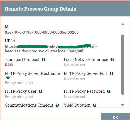
Task: Select the remote process group Id value
Action: (x=42, y=32)
